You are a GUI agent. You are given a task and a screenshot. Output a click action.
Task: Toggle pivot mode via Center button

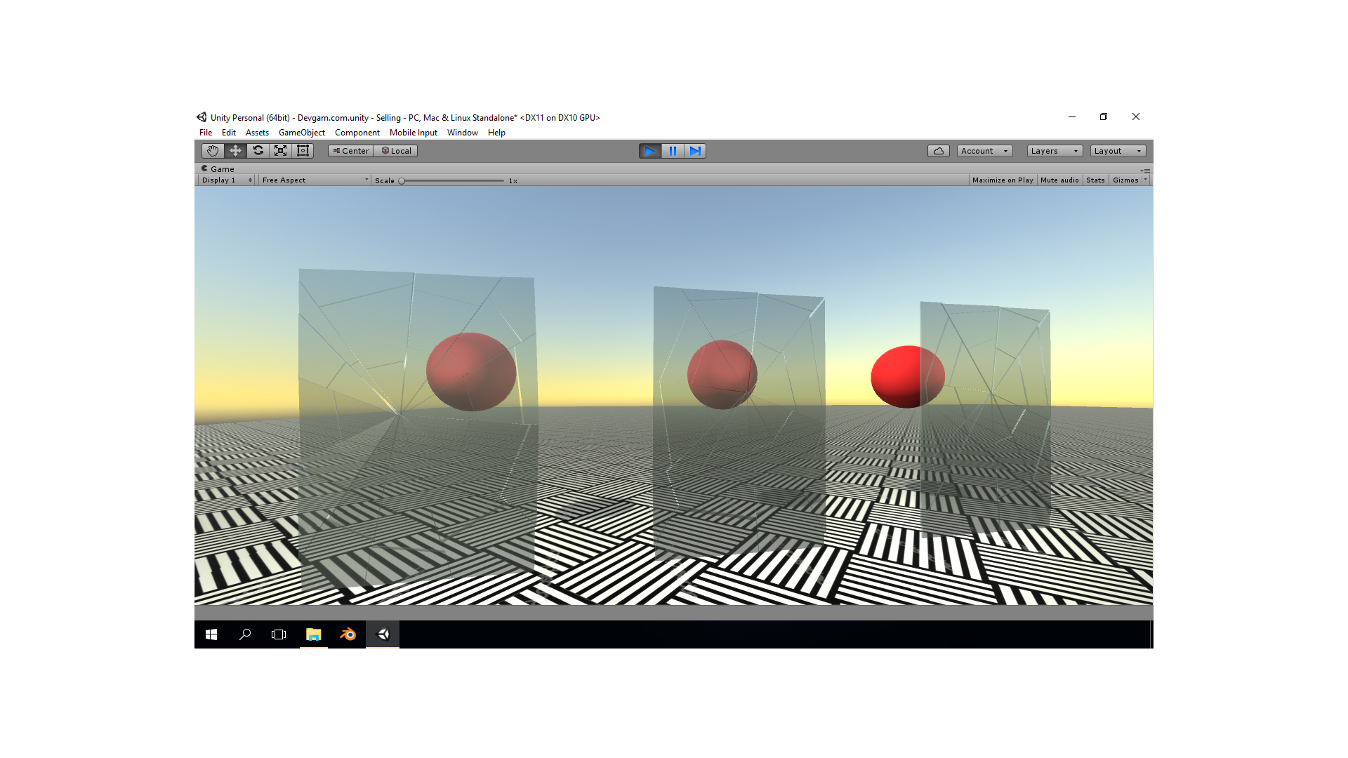click(350, 151)
